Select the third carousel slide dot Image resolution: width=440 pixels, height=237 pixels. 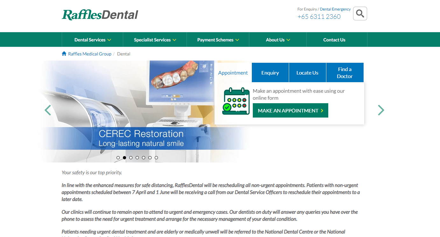[x=131, y=158]
